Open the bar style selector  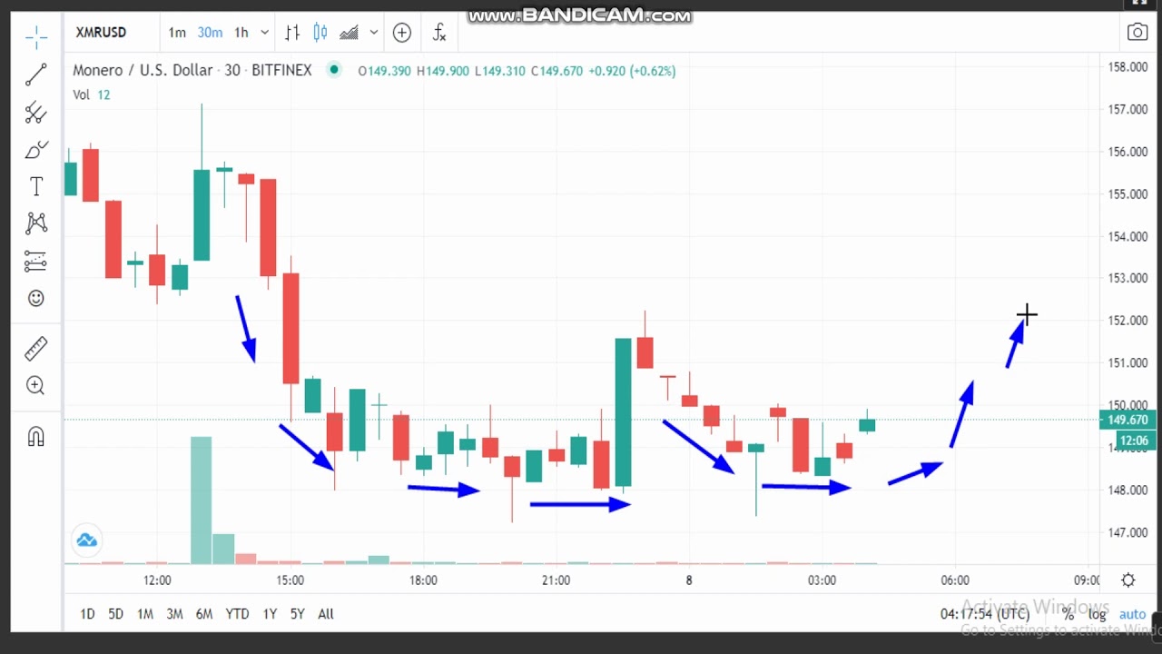[292, 33]
